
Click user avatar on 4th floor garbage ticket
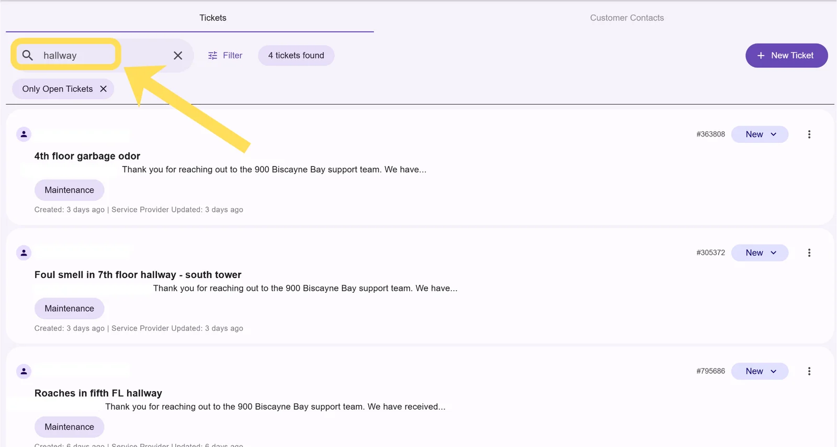click(24, 134)
